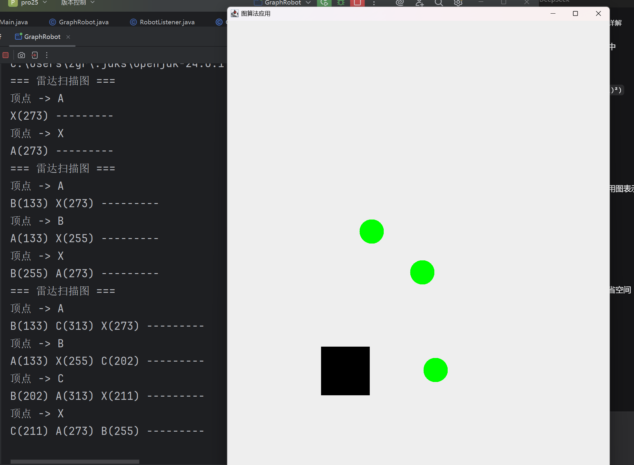Image resolution: width=634 pixels, height=465 pixels.
Task: Click the thread dump camera icon
Action: point(21,55)
